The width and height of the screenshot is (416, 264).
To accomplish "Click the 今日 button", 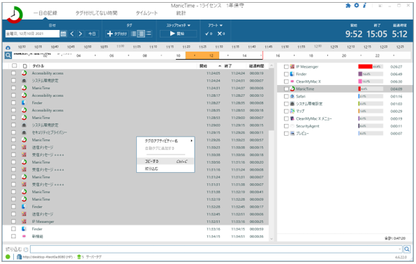I will coord(92,33).
